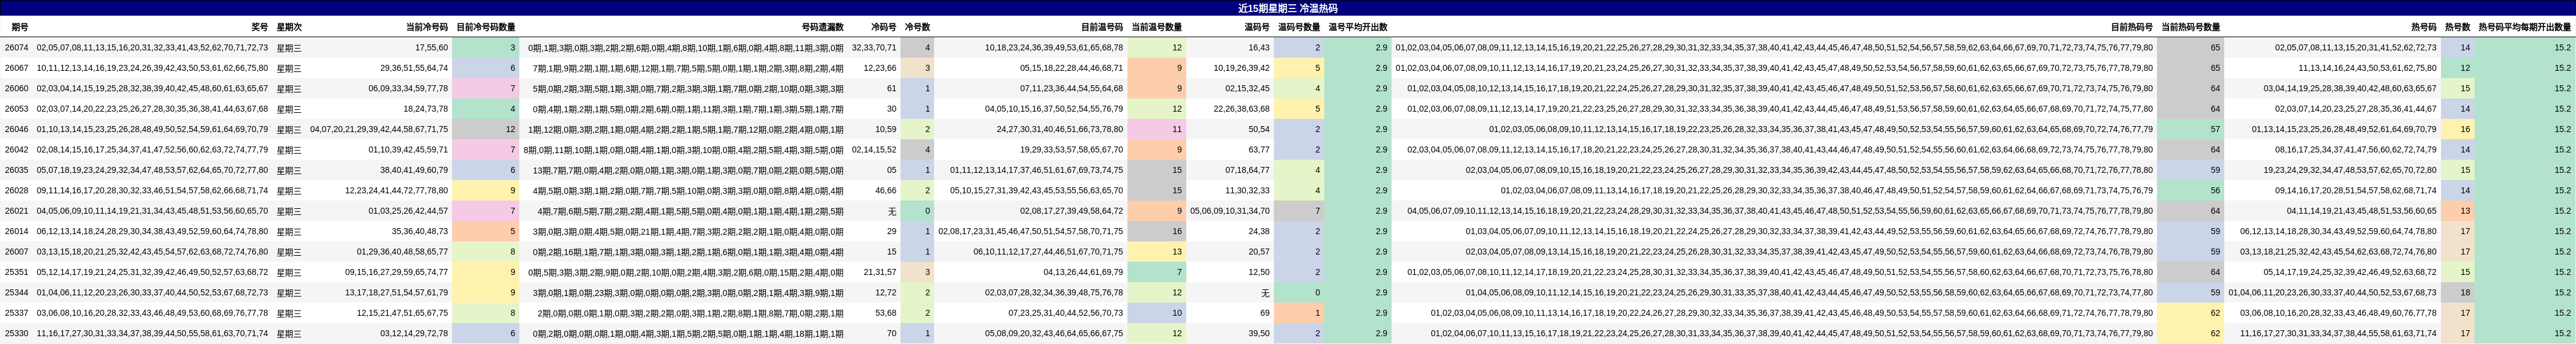
Task: Click green hot count cell 56 in row 26028
Action: point(2190,191)
